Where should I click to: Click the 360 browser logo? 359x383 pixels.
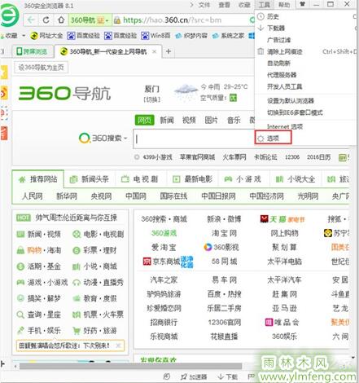click(10, 15)
